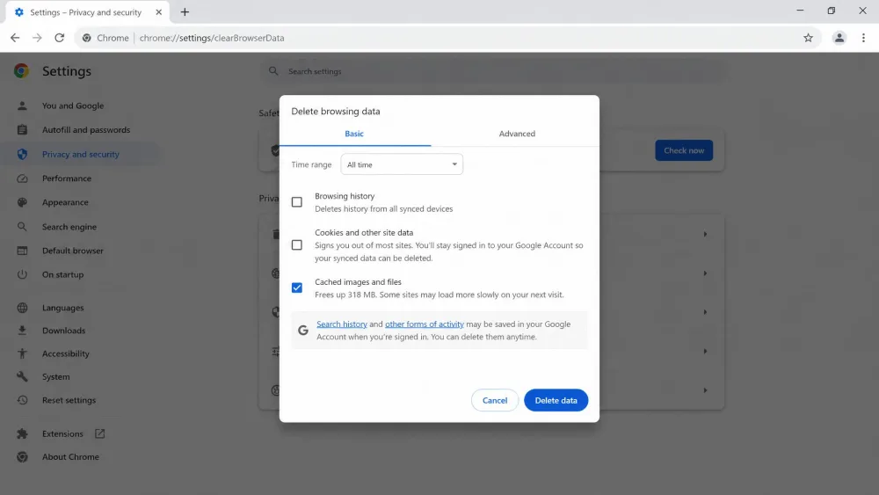Click the Google G icon in the dialog

(x=302, y=331)
